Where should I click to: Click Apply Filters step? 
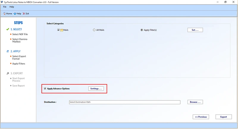tap(19, 64)
